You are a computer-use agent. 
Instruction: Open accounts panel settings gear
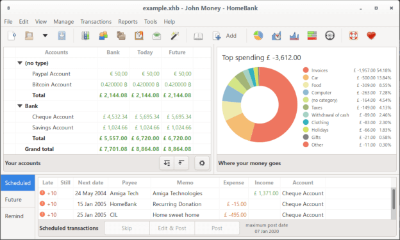[202, 163]
